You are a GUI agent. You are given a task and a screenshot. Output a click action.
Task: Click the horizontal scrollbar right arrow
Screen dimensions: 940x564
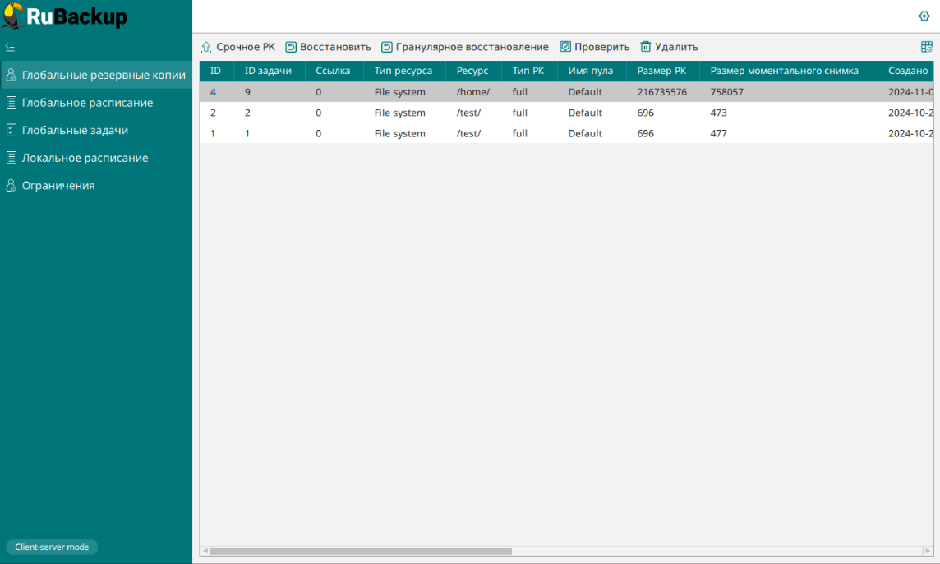click(x=928, y=551)
